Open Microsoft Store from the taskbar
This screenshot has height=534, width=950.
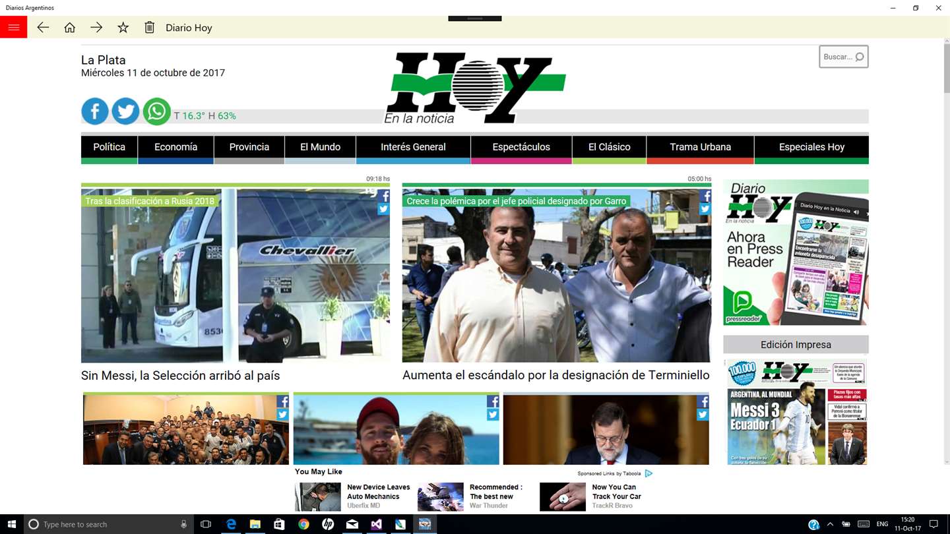click(279, 524)
